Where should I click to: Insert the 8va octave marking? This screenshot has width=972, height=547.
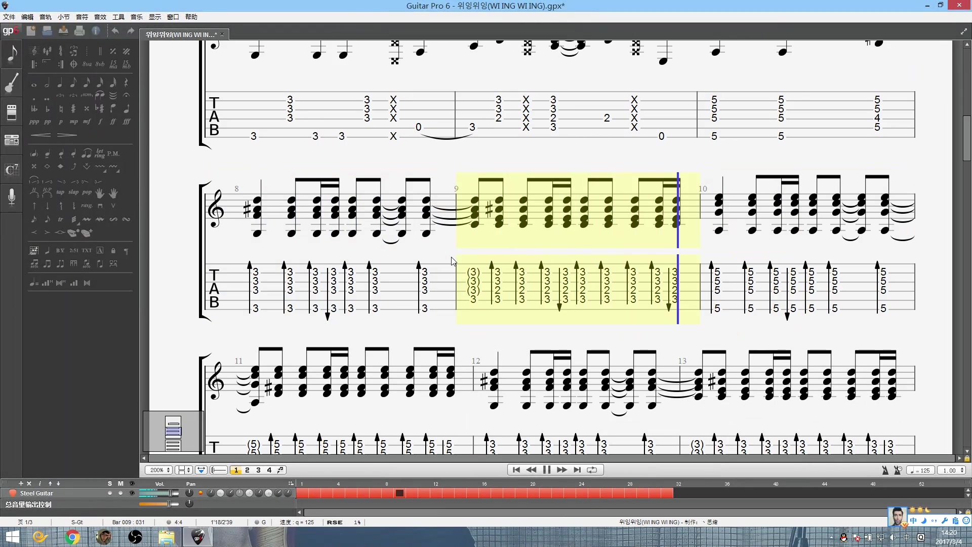coord(87,64)
